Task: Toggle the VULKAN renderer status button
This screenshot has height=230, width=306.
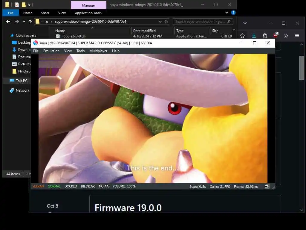Action: [38, 186]
